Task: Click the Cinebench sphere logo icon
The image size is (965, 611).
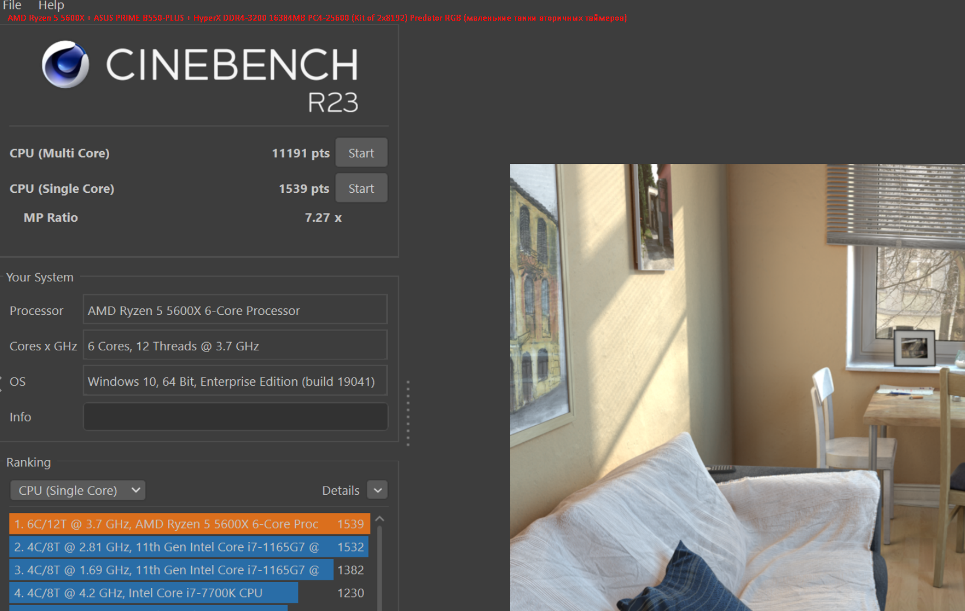Action: point(65,64)
